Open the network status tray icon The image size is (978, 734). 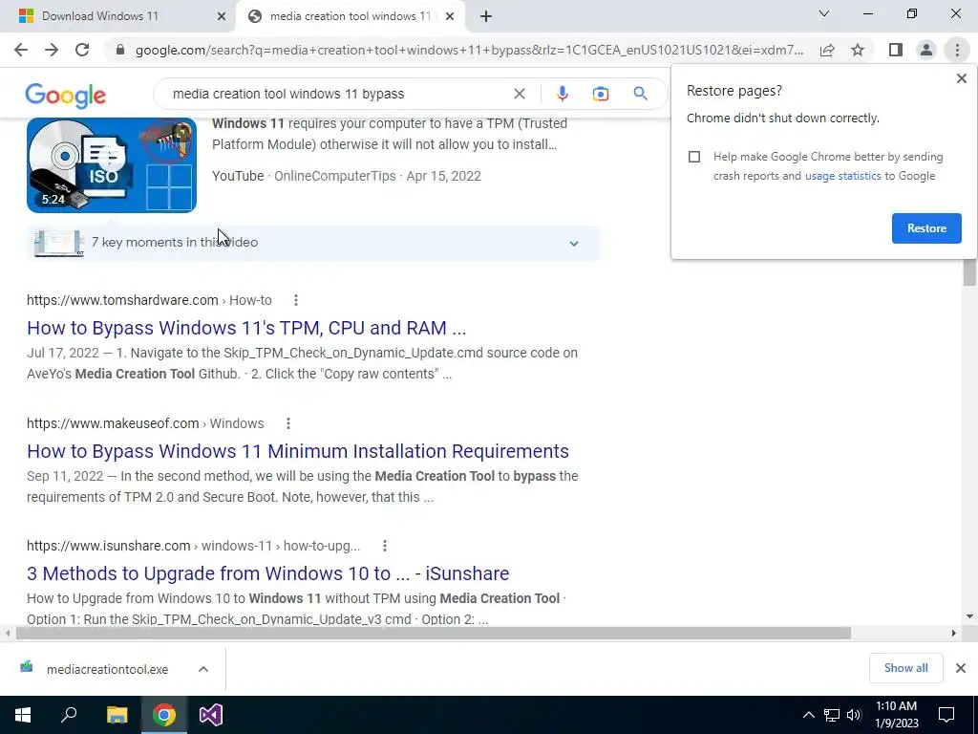coord(832,715)
